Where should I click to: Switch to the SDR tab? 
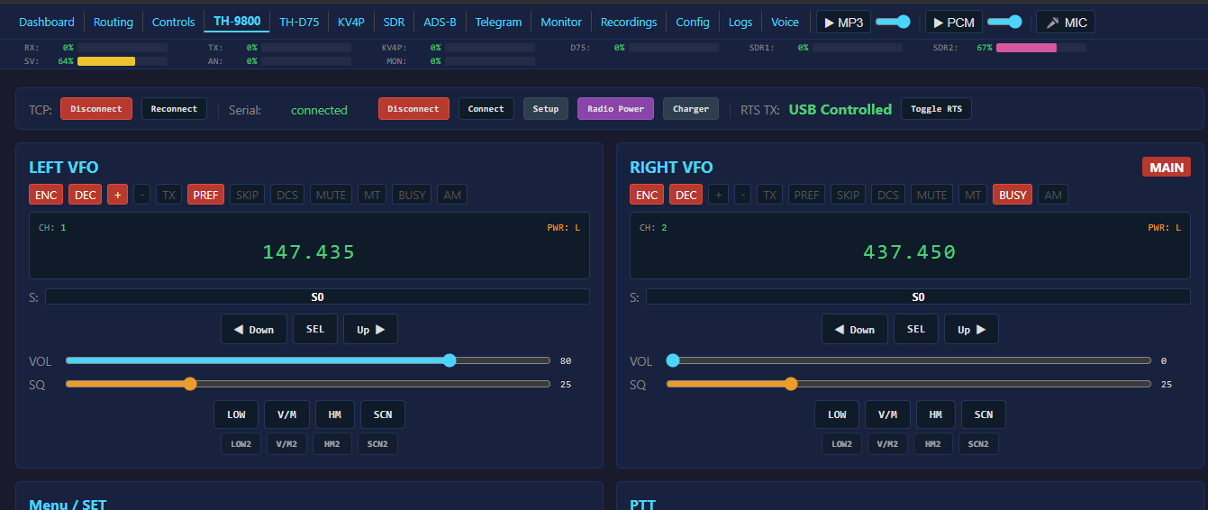394,22
